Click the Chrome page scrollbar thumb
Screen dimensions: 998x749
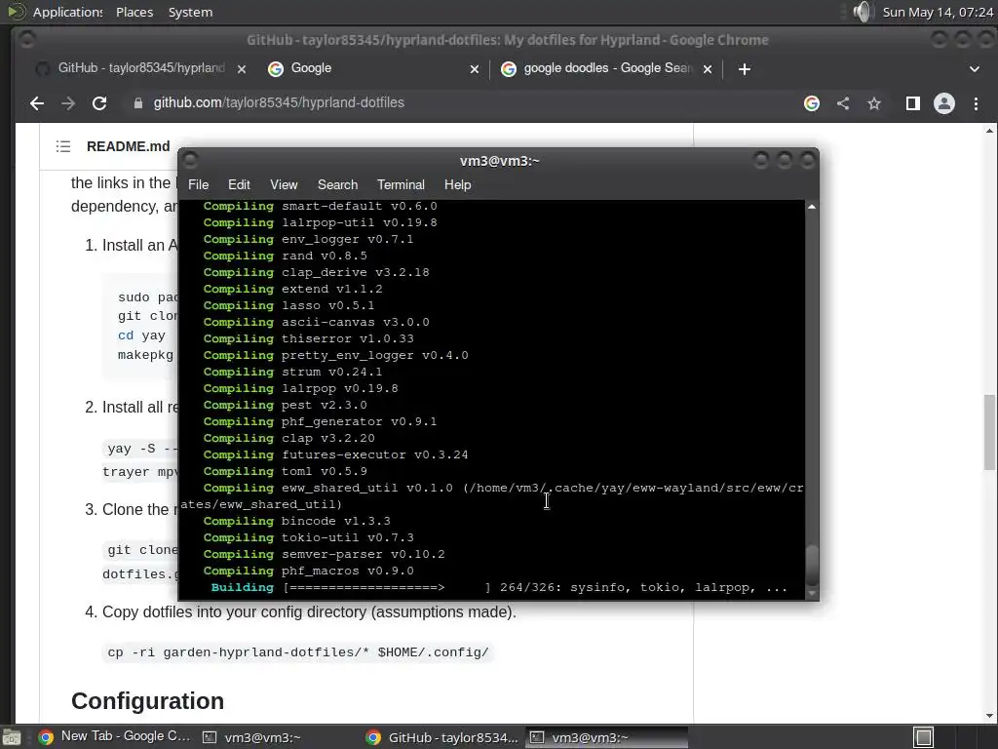click(x=989, y=432)
